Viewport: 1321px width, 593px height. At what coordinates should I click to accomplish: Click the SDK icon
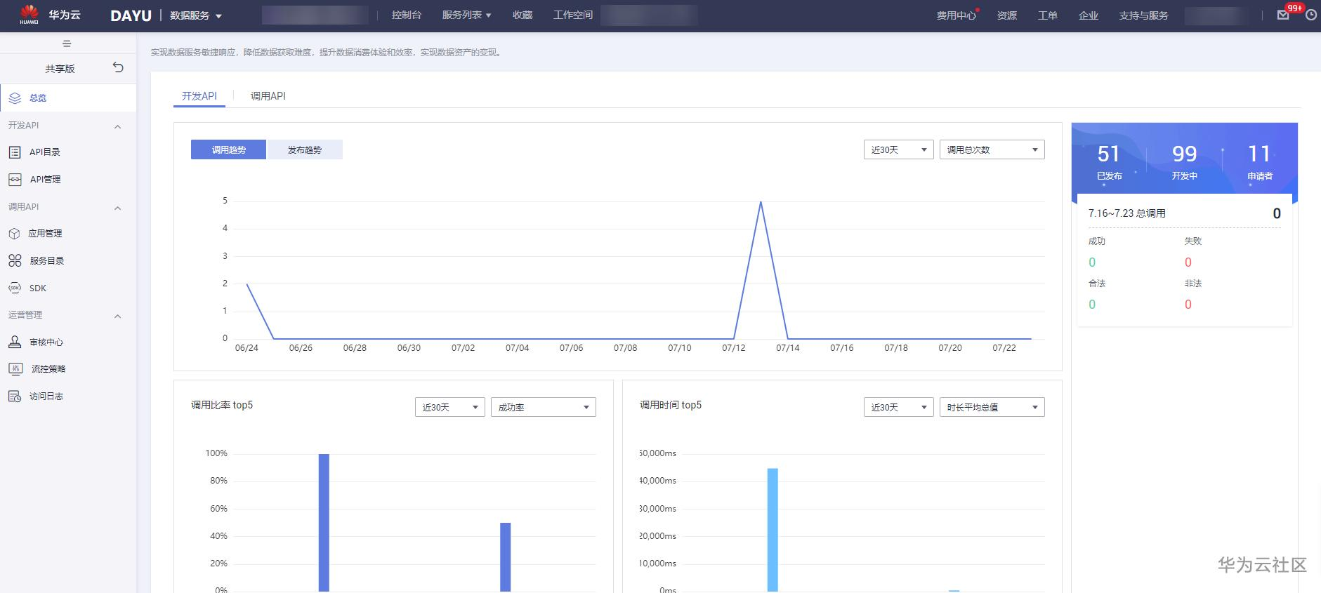(15, 288)
